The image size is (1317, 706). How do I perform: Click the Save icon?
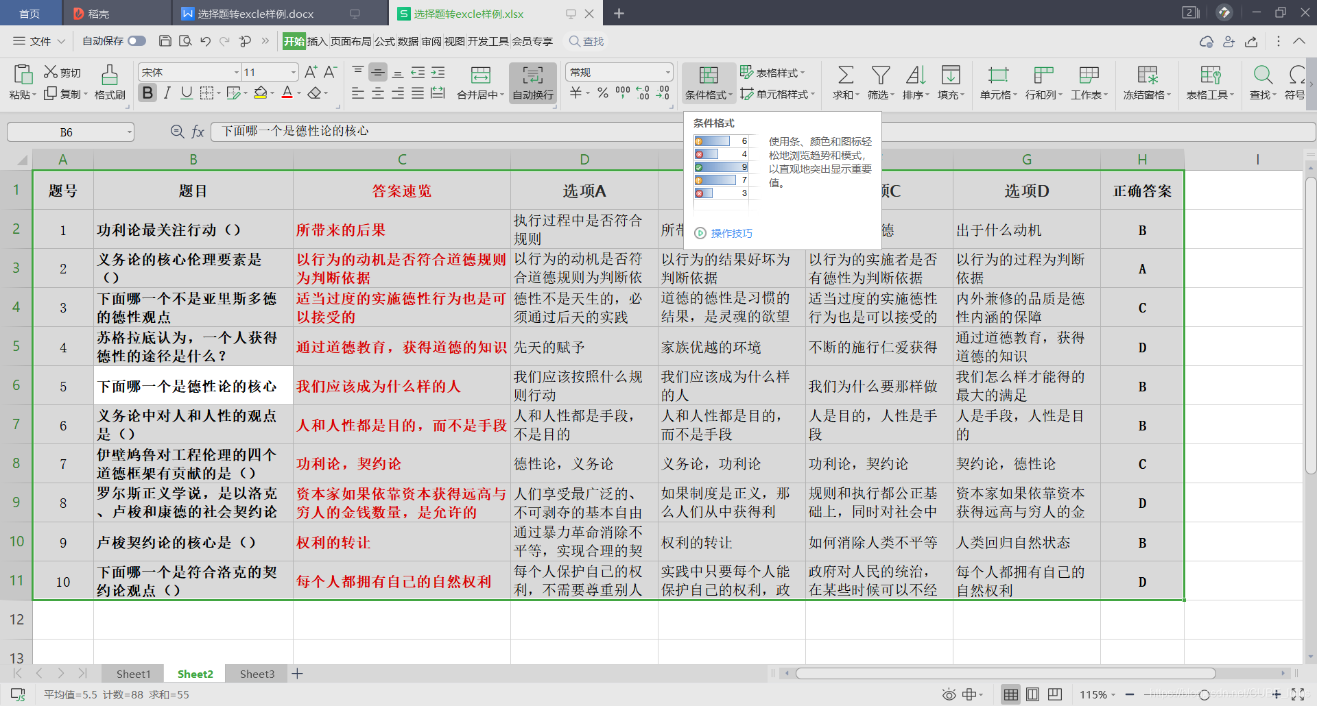coord(165,41)
